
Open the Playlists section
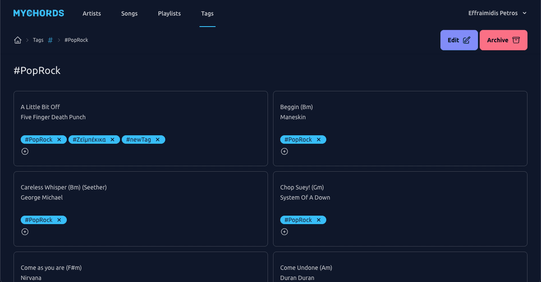[169, 13]
